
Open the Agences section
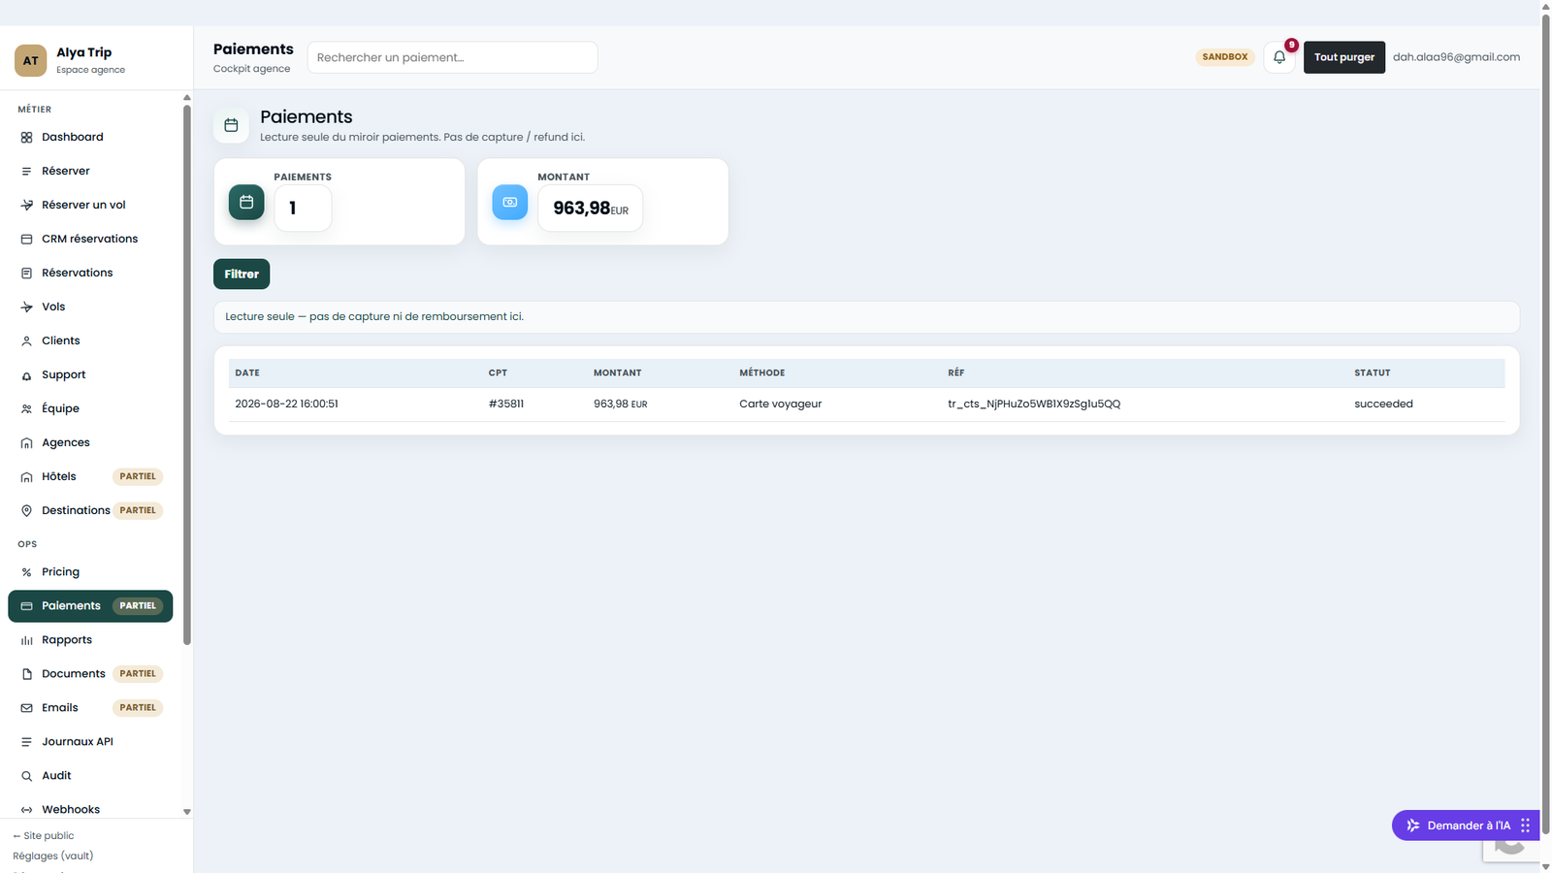coord(90,443)
